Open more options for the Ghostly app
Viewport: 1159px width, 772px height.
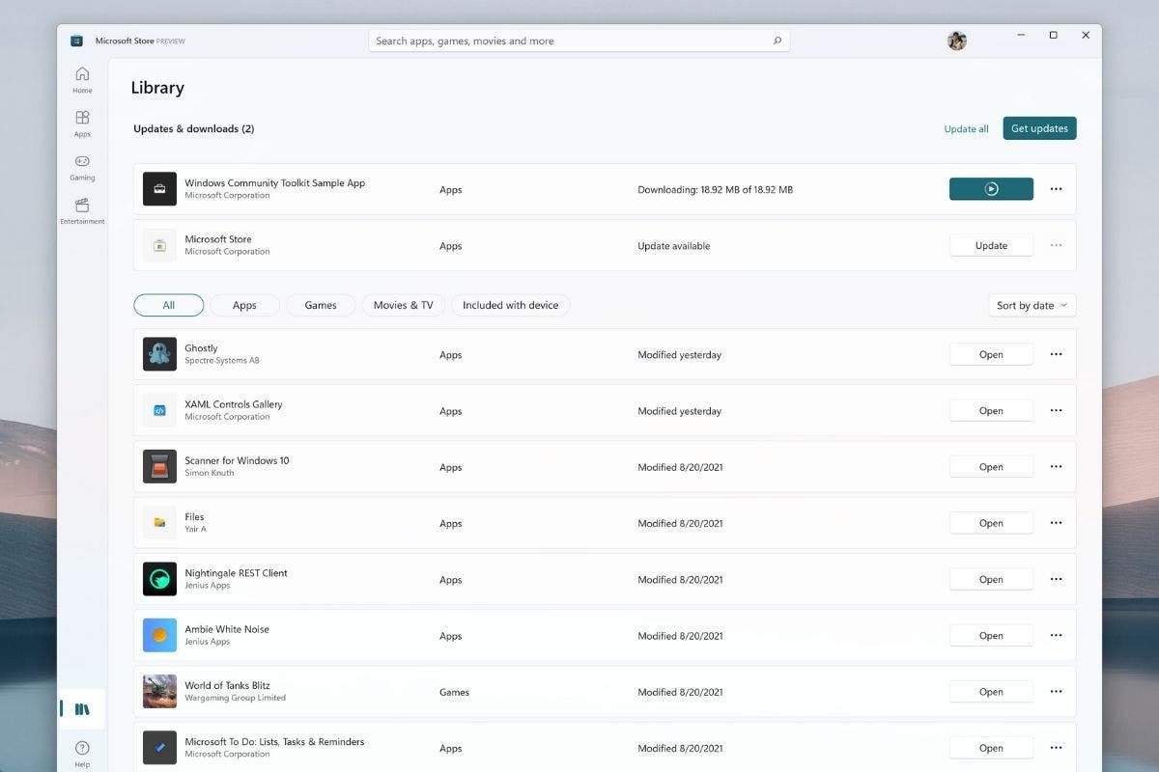point(1056,354)
